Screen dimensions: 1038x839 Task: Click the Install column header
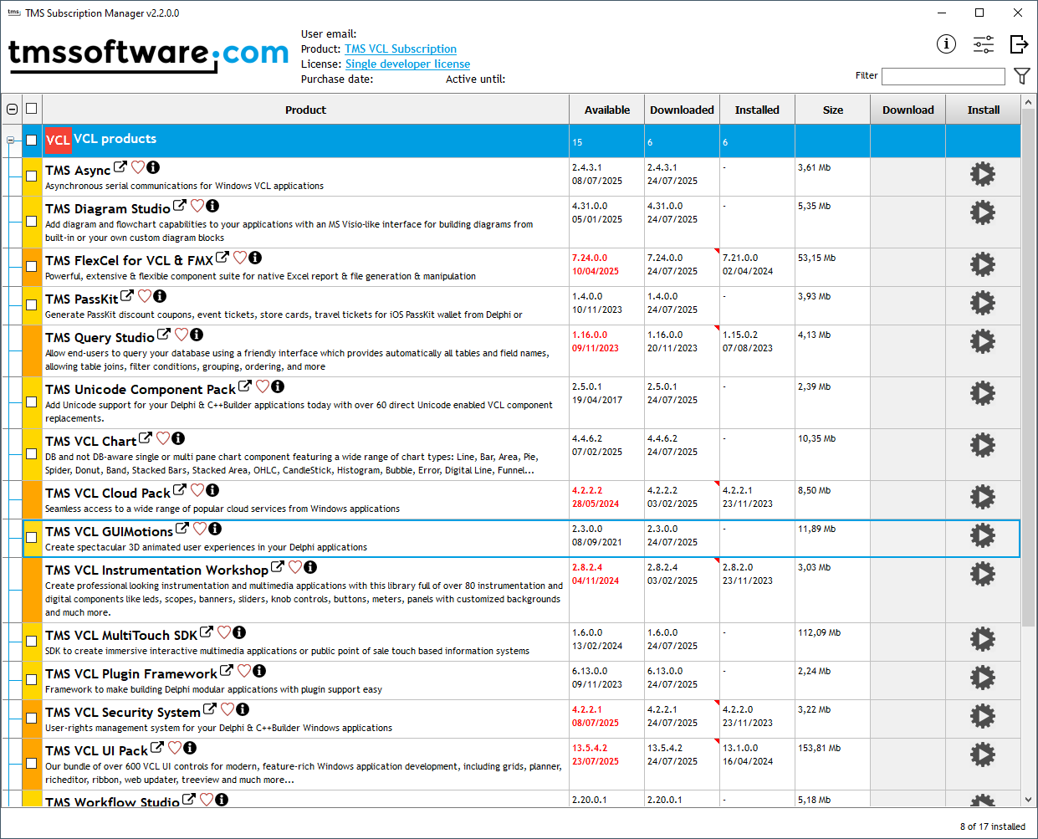click(984, 110)
